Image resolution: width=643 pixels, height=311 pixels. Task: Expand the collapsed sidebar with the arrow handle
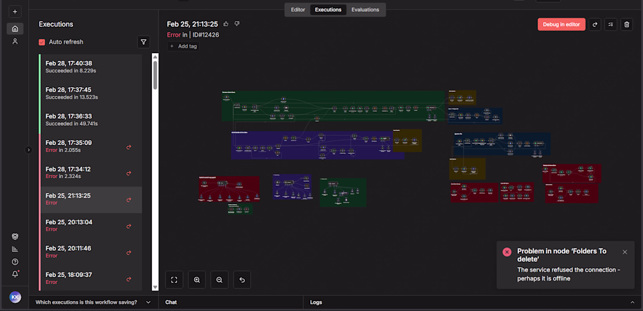28,150
